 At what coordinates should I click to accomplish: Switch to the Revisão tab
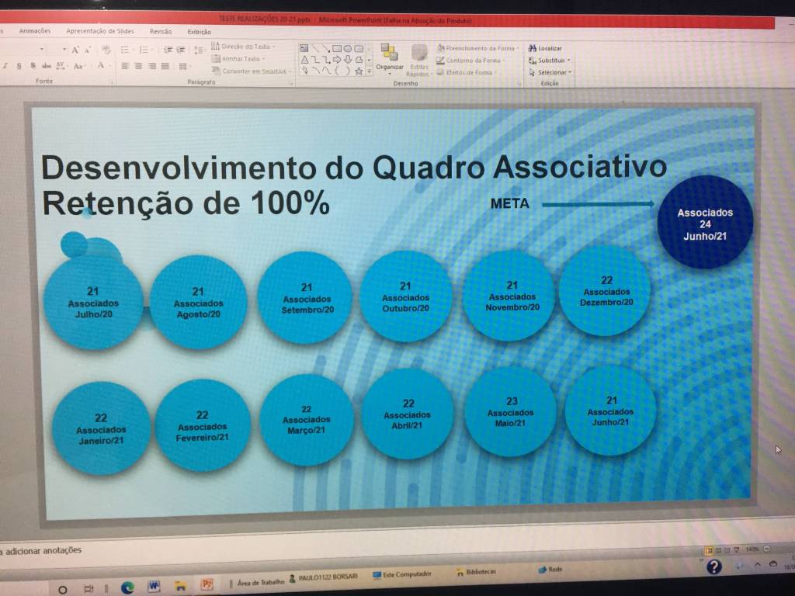coord(161,31)
